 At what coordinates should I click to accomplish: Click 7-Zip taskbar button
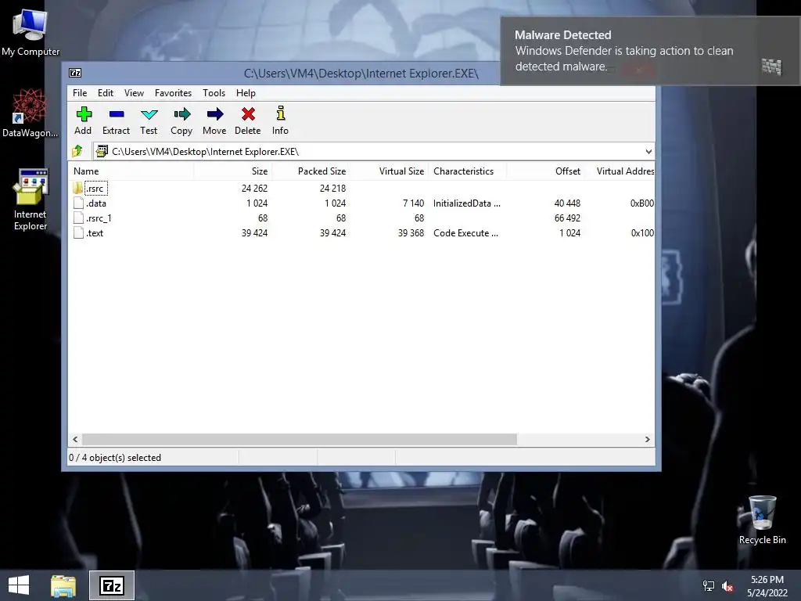click(x=112, y=585)
